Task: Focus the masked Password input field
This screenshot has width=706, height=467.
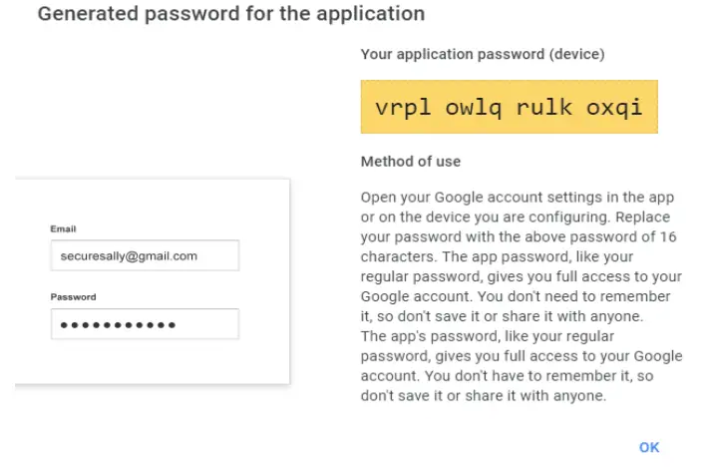Action: click(x=144, y=324)
